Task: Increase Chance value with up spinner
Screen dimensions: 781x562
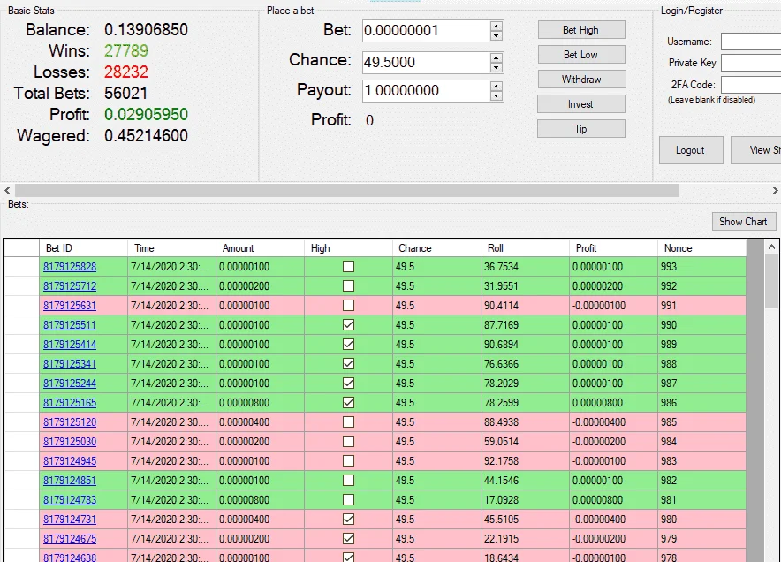Action: point(497,57)
